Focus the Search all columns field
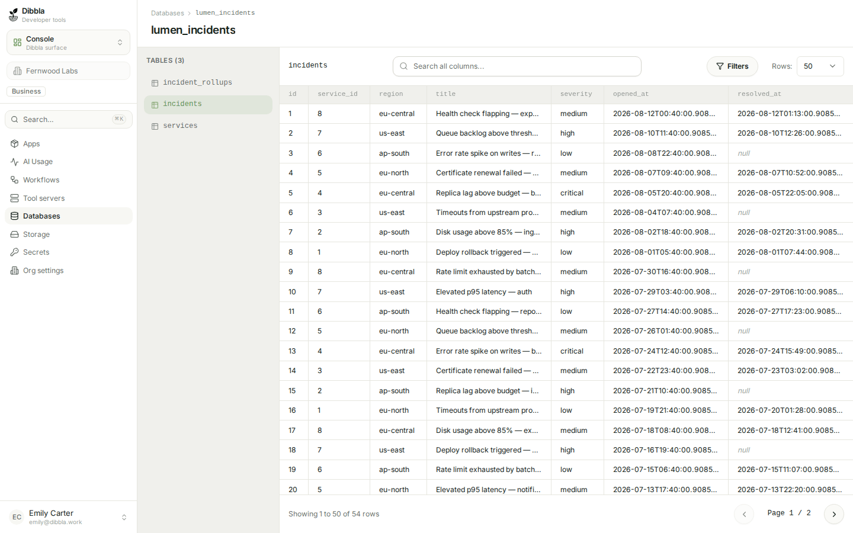This screenshot has height=533, width=853. point(517,66)
